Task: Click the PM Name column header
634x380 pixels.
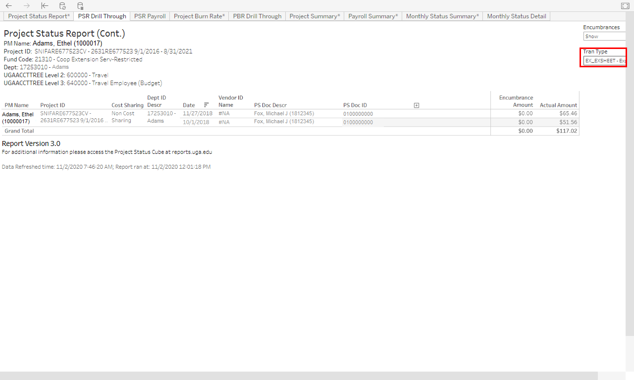Action: [17, 105]
